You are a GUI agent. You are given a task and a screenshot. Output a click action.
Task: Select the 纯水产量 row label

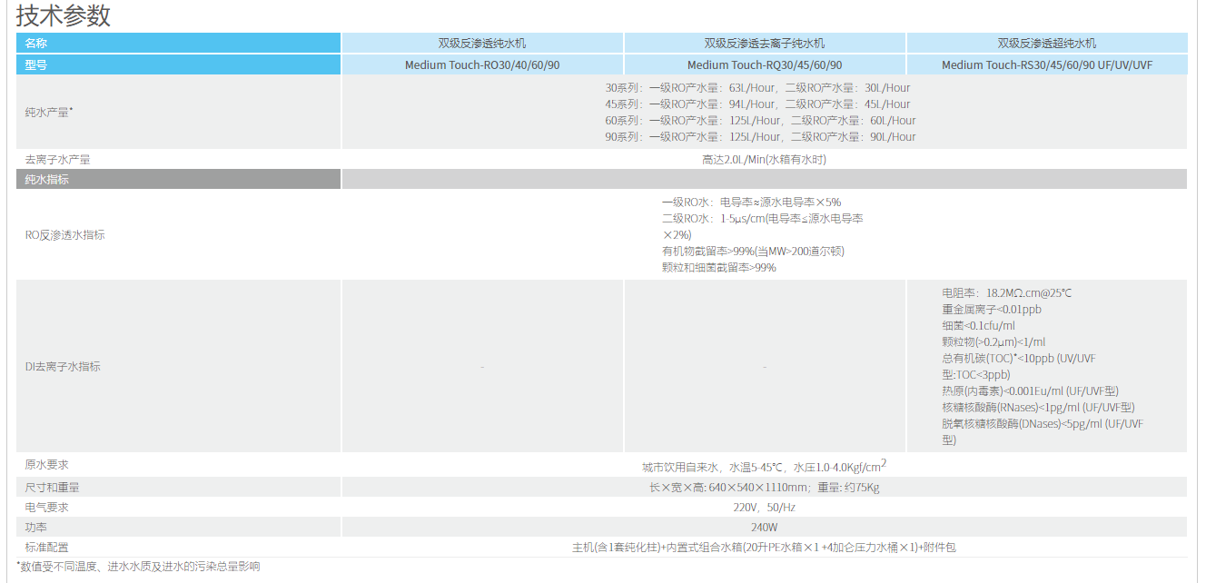click(49, 112)
